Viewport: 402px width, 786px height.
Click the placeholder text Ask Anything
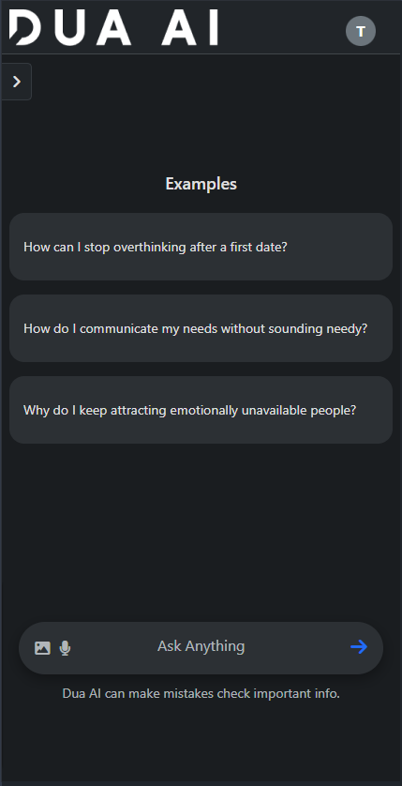click(x=201, y=646)
